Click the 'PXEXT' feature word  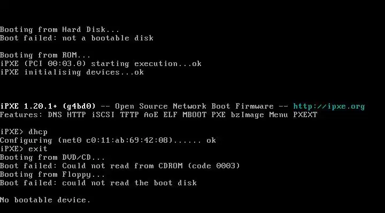click(x=305, y=114)
